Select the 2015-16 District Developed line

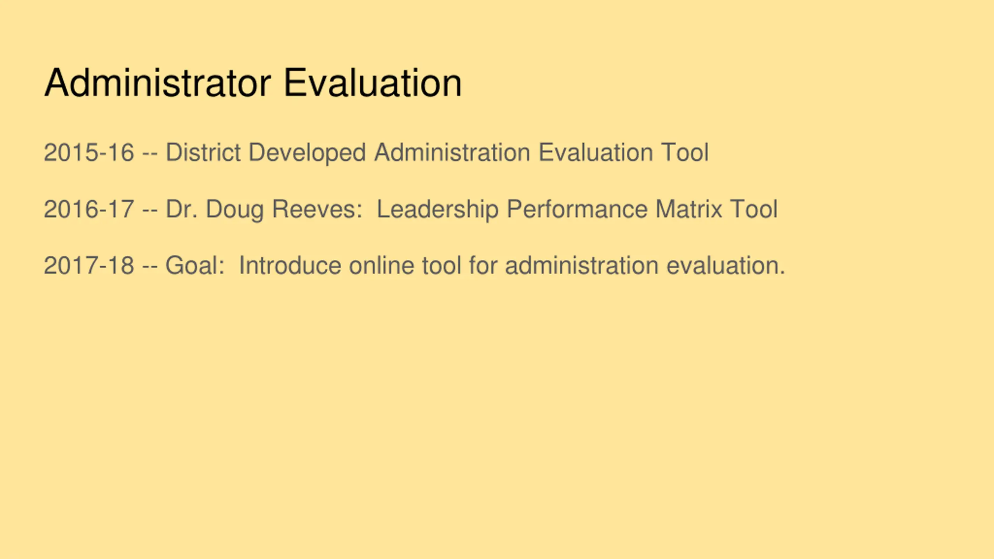[376, 153]
